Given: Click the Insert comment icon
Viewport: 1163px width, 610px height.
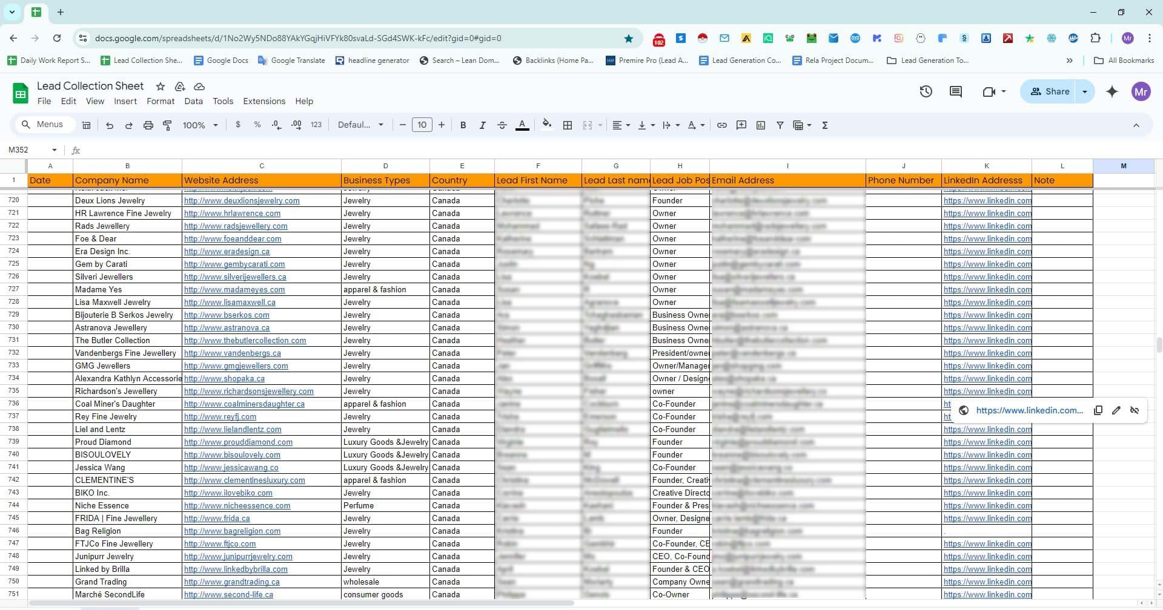Looking at the screenshot, I should click(x=741, y=125).
